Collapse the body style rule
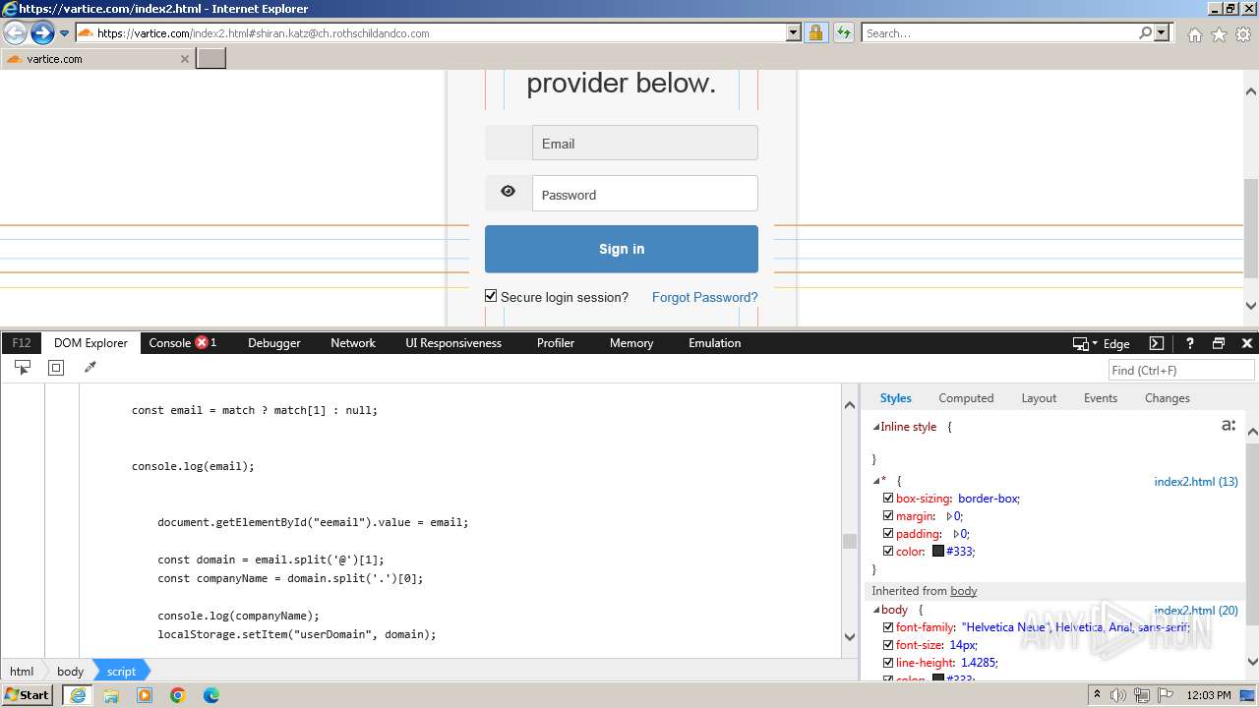1259x708 pixels. coord(876,611)
